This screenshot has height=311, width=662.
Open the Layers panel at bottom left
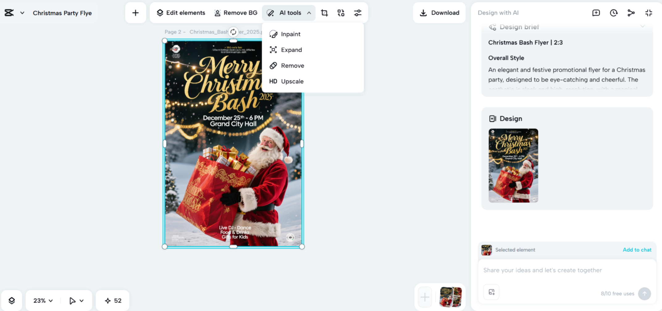[x=12, y=300]
